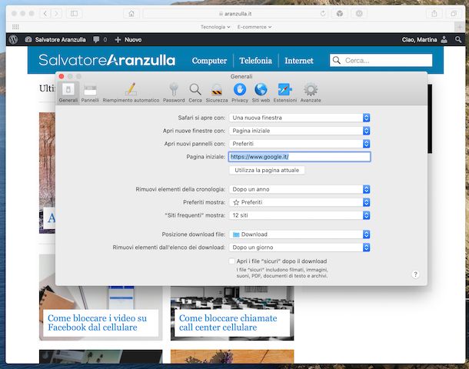Reload the page in Safari
Screen dimensions: 469x369
pos(323,14)
